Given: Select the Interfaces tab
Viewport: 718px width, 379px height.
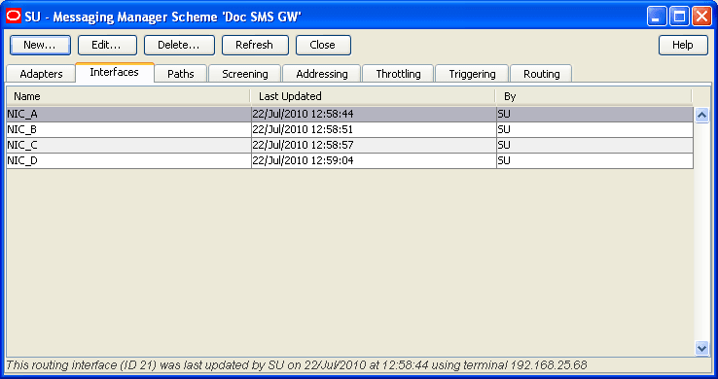Looking at the screenshot, I should [x=115, y=72].
